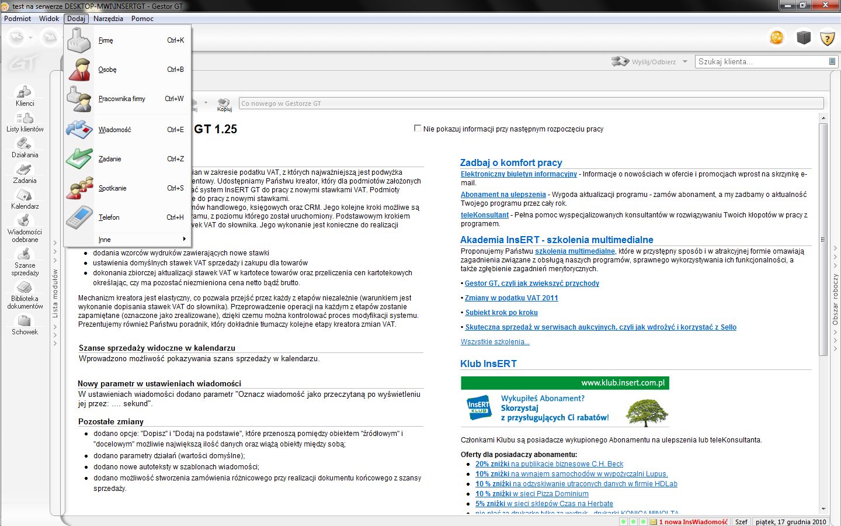Open the Schowek module icon

25,324
